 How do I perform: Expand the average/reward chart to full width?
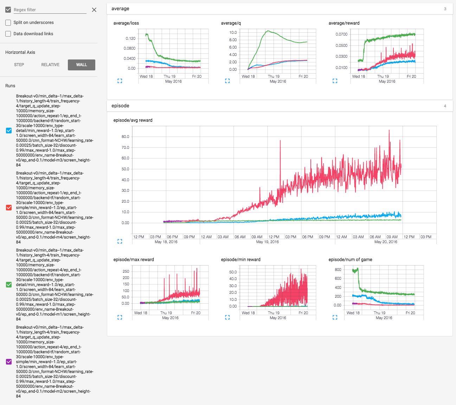[x=335, y=81]
